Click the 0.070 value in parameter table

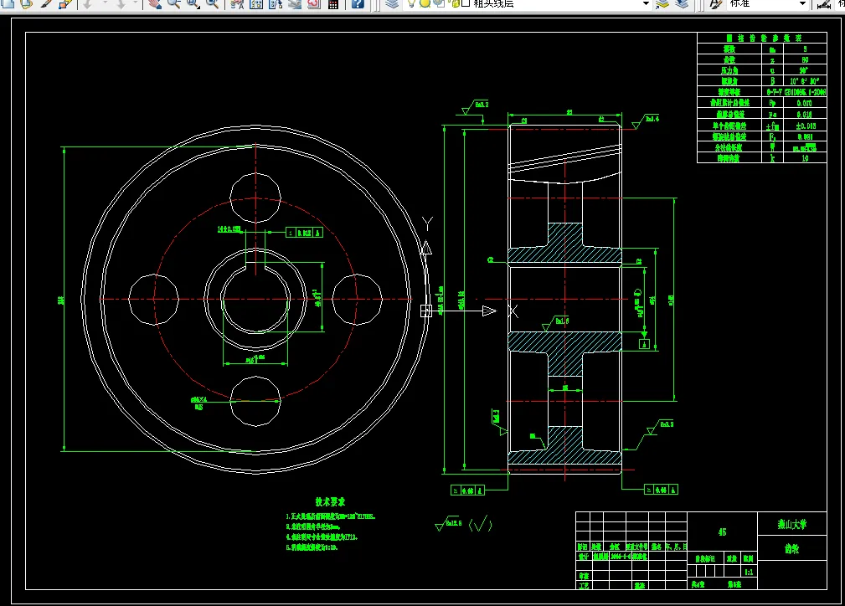click(805, 103)
